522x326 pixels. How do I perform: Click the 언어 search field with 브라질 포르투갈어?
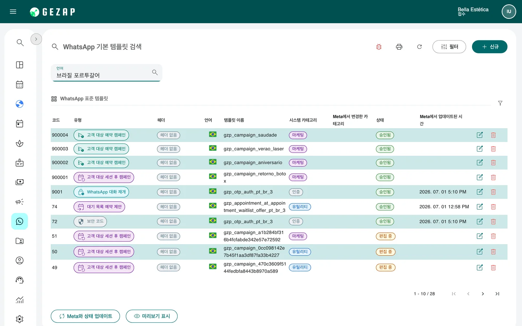tap(106, 73)
